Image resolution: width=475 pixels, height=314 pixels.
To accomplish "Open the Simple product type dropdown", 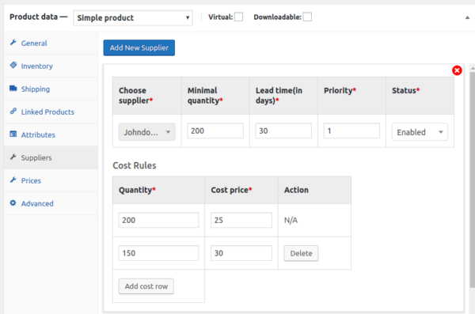I will click(x=133, y=18).
